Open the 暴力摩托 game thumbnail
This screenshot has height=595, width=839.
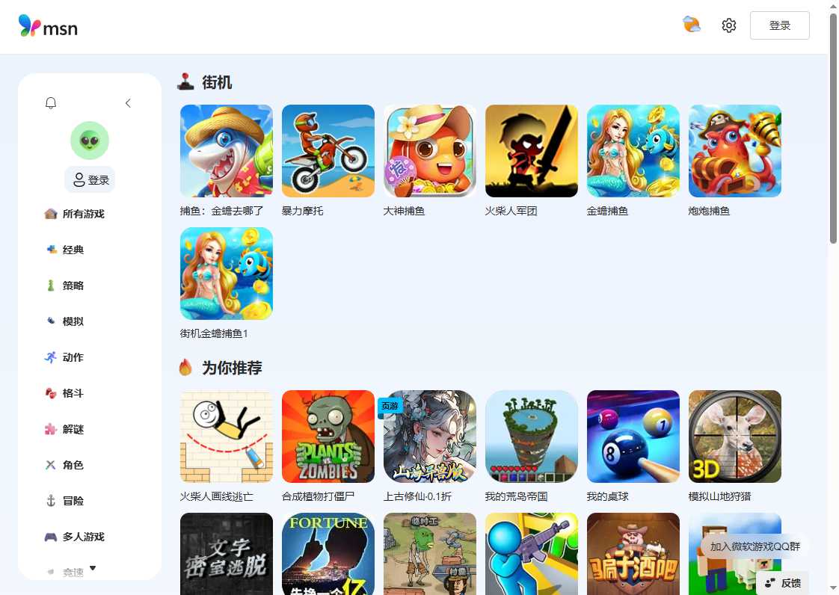[328, 151]
